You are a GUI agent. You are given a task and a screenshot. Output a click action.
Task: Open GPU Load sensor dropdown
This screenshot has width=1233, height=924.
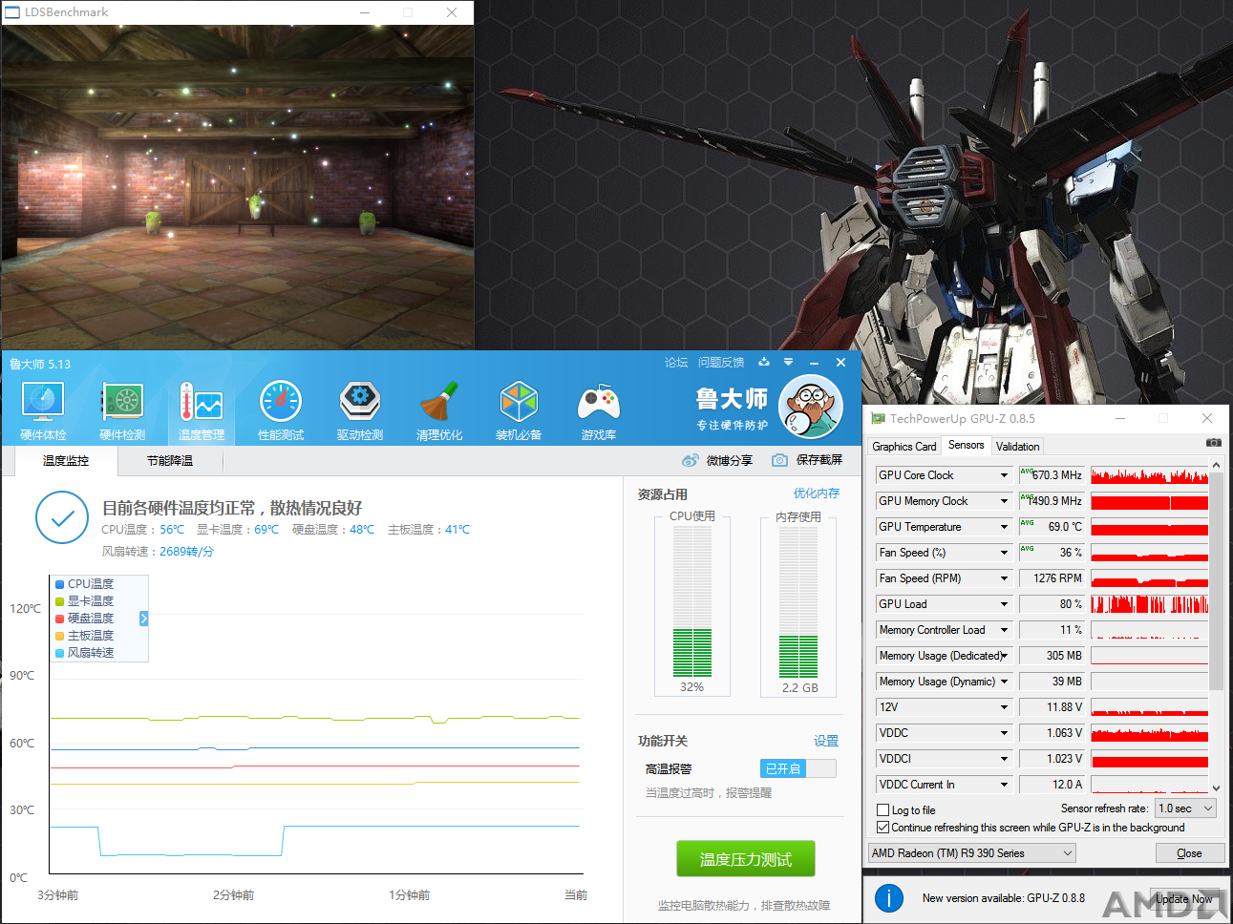pos(1005,604)
